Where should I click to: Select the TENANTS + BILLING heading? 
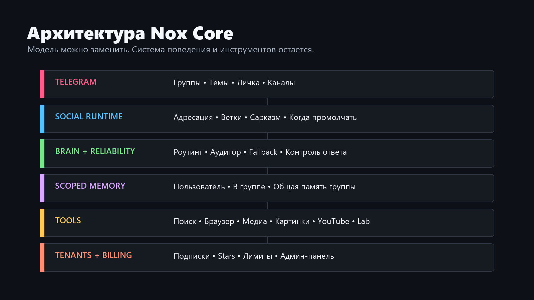tap(93, 255)
